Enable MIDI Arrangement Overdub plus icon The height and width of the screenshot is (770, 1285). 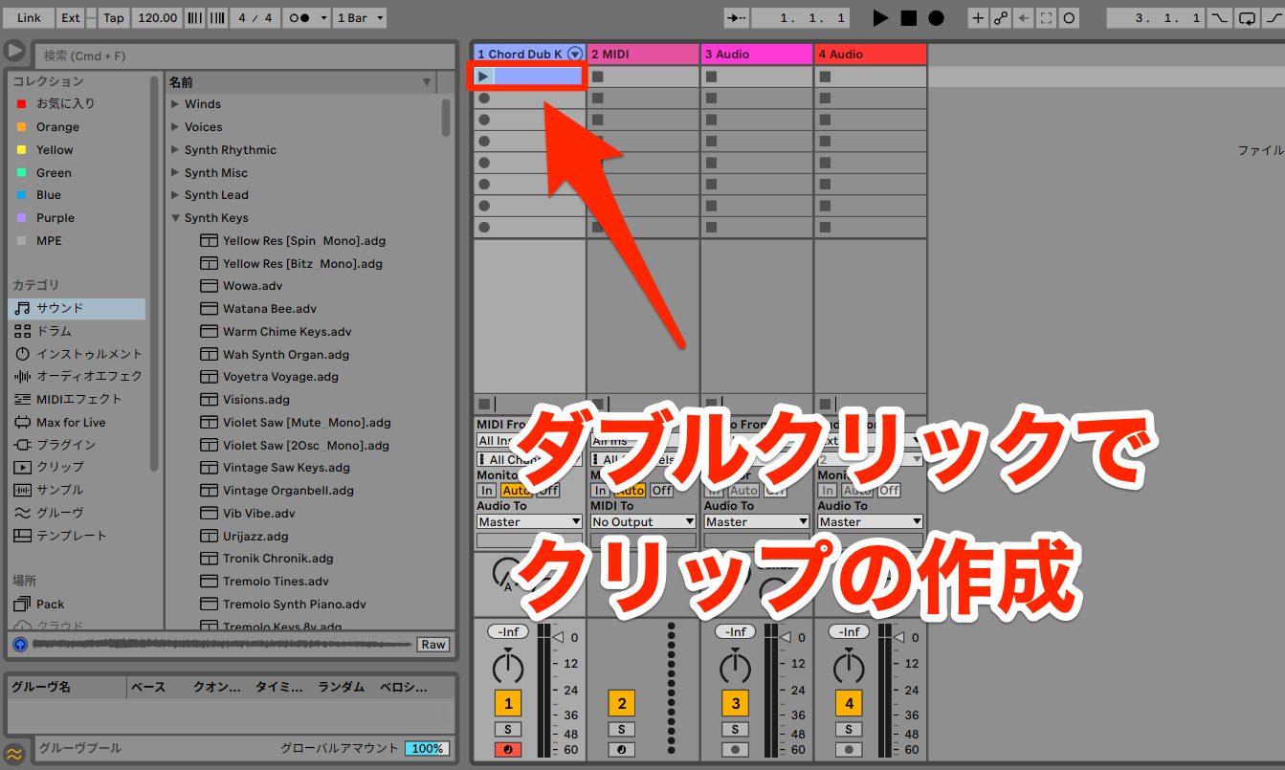978,18
